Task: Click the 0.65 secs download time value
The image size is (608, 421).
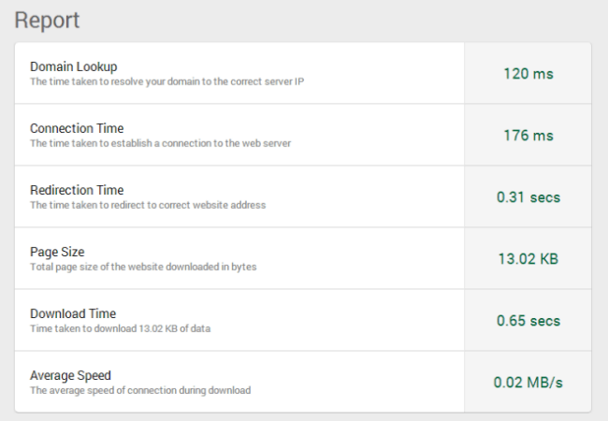Action: coord(528,321)
